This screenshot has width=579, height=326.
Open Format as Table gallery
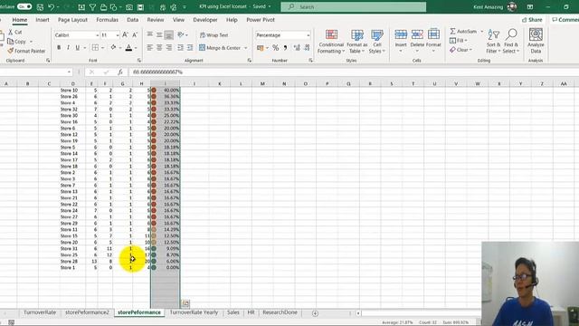pos(356,42)
